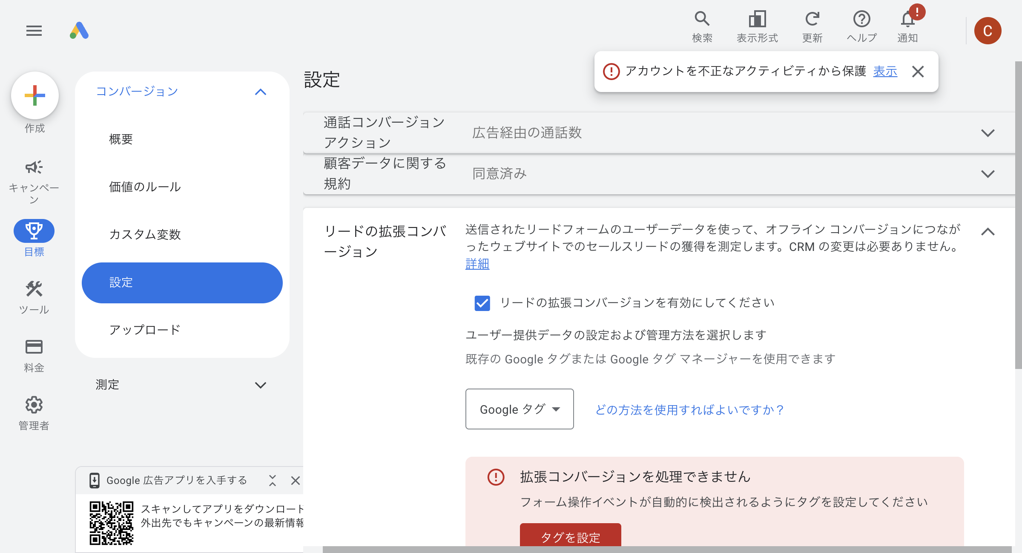Go to キャンペーン campaigns section
Image resolution: width=1022 pixels, height=553 pixels.
point(34,181)
